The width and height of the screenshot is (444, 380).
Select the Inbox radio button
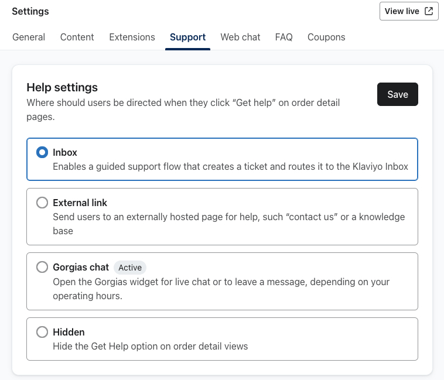[x=42, y=152]
